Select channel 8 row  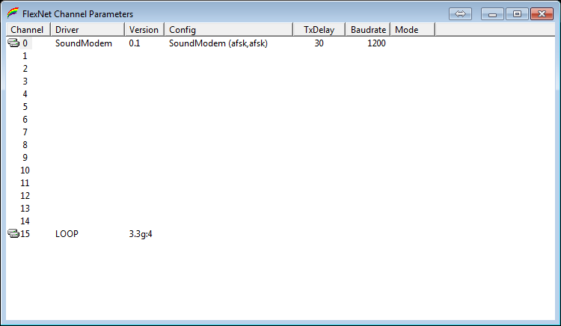pos(25,145)
